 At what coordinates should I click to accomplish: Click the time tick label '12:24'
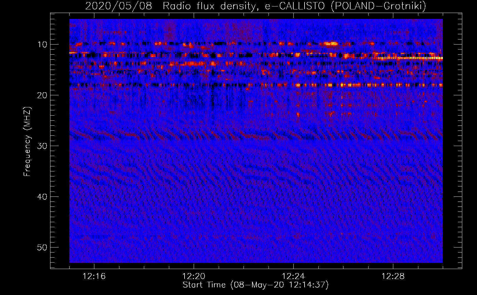click(293, 276)
